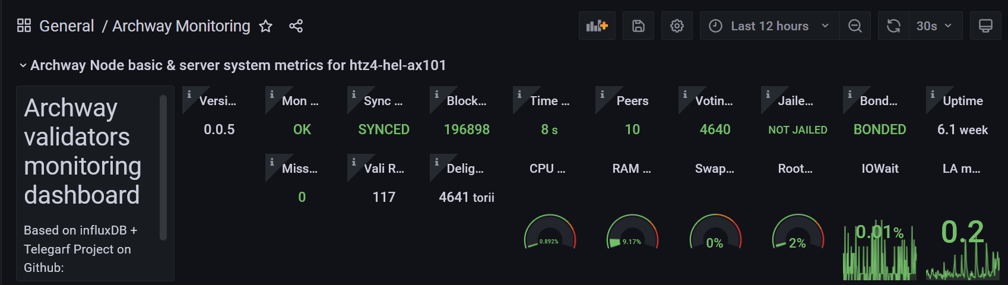Show info for the Block panel
The image size is (1008, 285).
[x=436, y=94]
